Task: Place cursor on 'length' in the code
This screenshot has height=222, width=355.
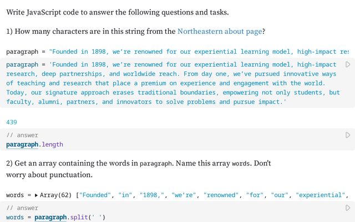Action: click(x=52, y=145)
